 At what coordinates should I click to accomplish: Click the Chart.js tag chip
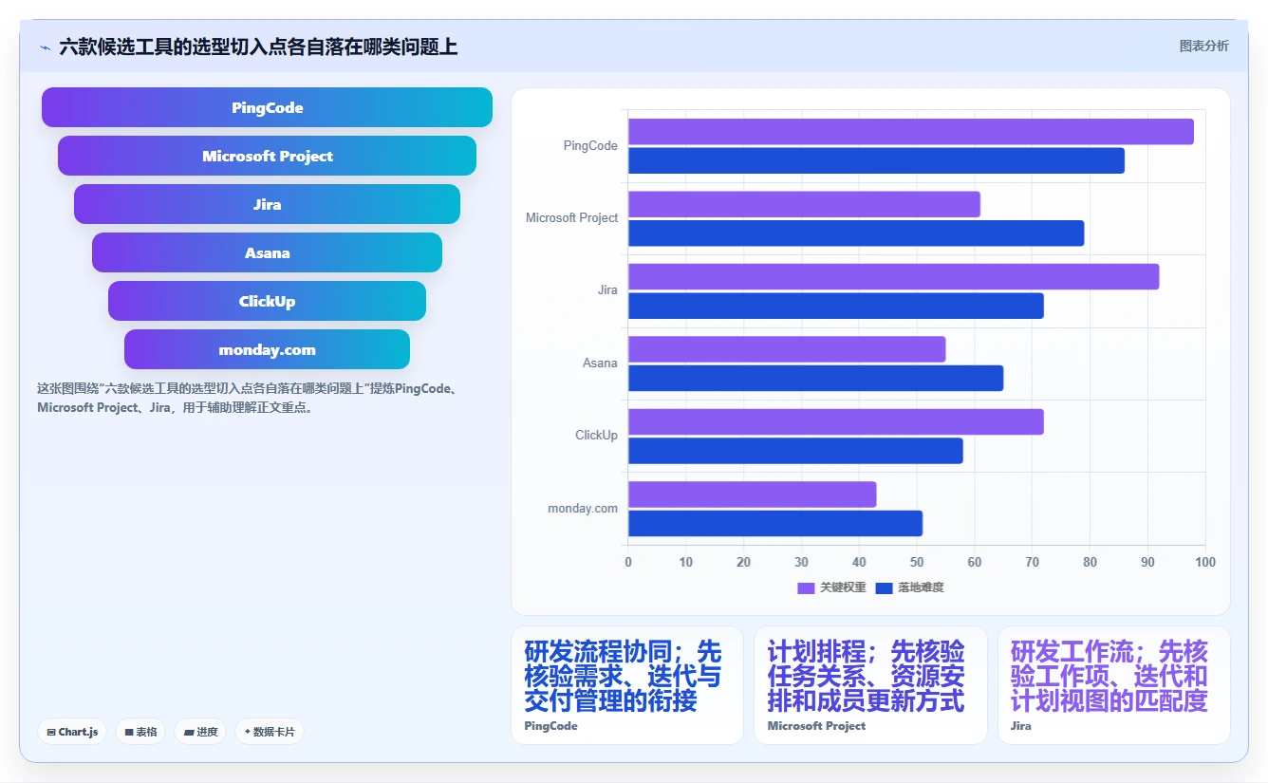click(72, 732)
